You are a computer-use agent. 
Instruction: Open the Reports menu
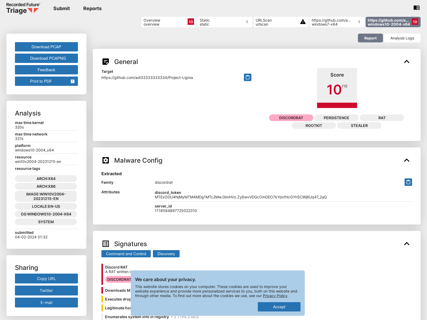92,9
